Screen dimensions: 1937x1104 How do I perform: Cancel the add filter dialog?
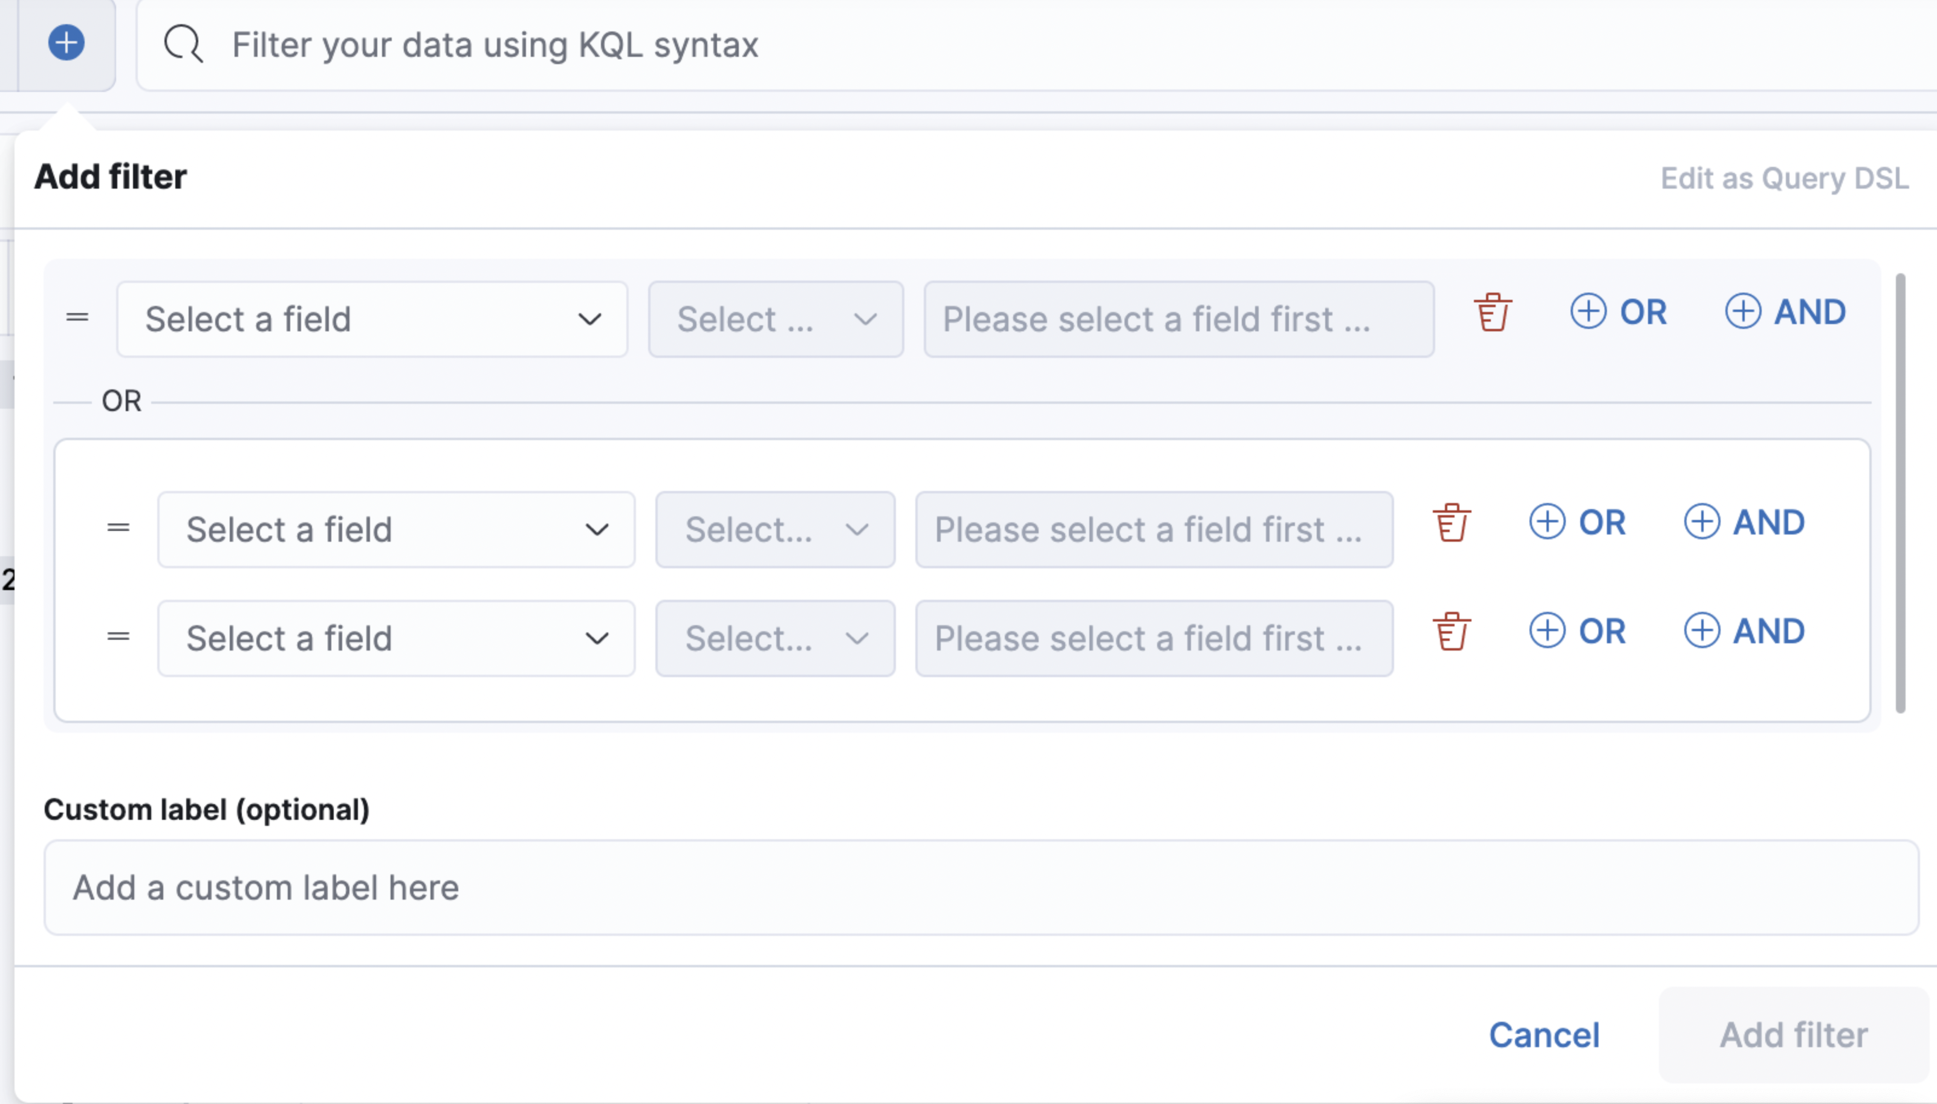point(1544,1035)
